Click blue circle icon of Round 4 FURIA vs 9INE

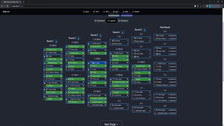(111, 54)
